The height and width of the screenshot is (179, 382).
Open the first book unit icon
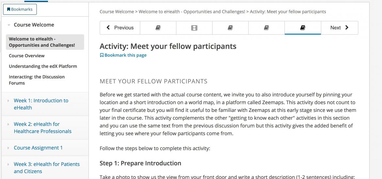(158, 28)
